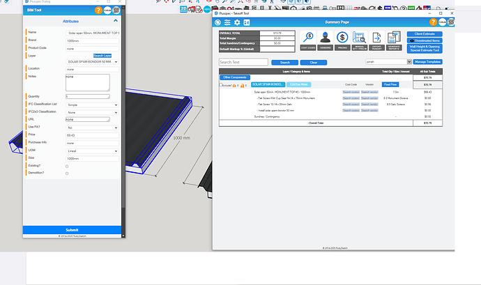Open the Forum icon in BIM Tool
Screen dimensions: 481x285
pyautogui.click(x=107, y=10)
